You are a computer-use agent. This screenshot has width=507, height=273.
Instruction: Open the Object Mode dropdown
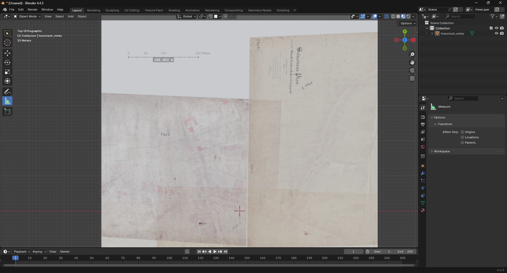(27, 16)
